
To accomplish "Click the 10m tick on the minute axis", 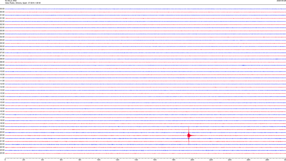I will pos(99,160).
